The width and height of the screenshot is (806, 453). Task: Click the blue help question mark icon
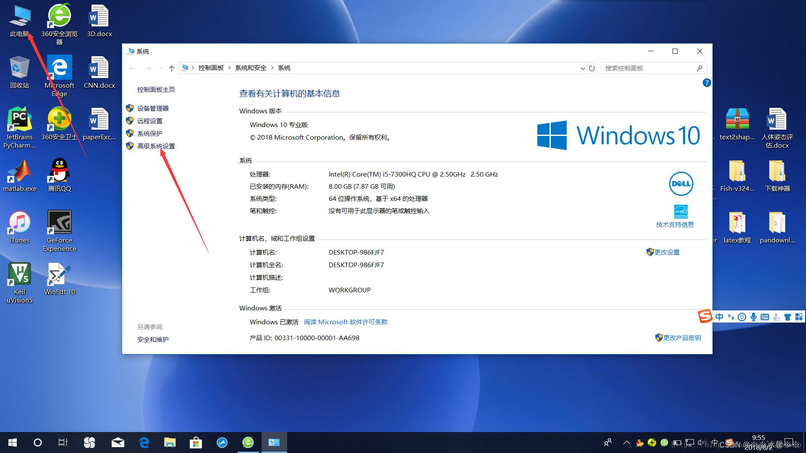[707, 83]
